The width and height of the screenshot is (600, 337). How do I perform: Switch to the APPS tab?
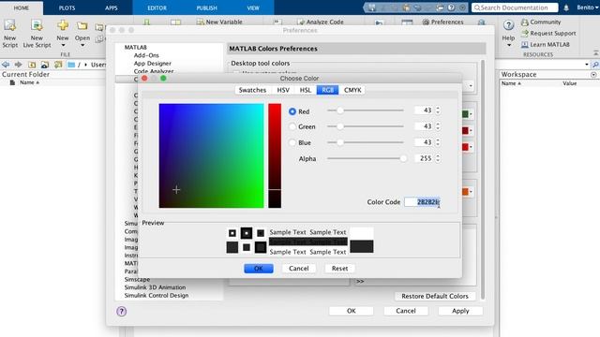click(112, 7)
